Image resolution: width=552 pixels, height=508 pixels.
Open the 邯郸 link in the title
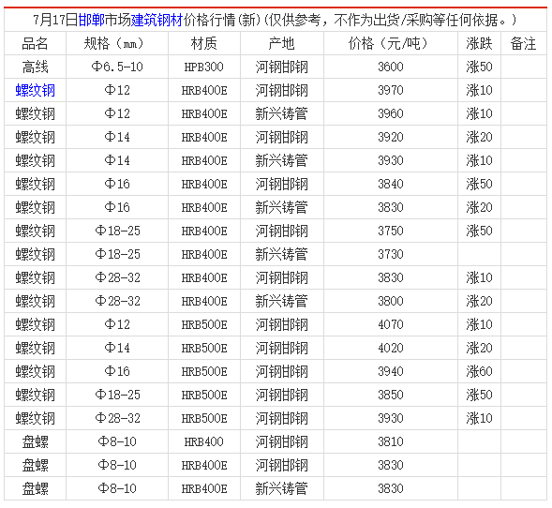pos(91,20)
